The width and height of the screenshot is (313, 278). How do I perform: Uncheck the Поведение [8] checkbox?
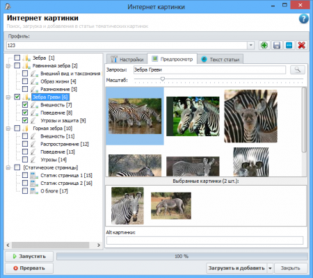point(25,113)
